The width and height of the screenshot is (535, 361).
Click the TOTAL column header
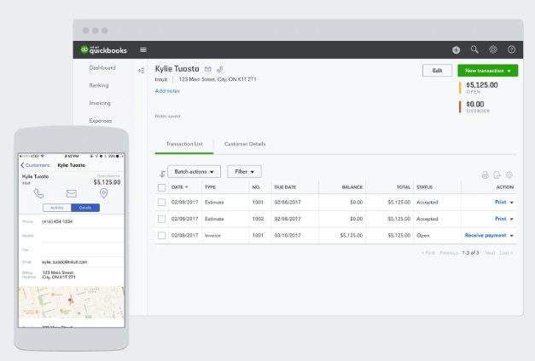(x=404, y=187)
